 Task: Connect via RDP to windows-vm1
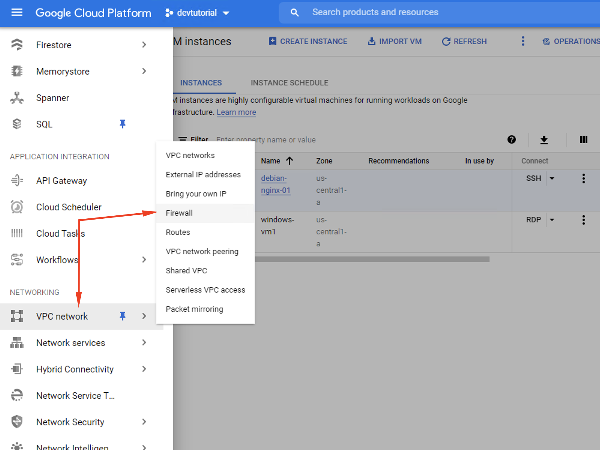tap(533, 220)
